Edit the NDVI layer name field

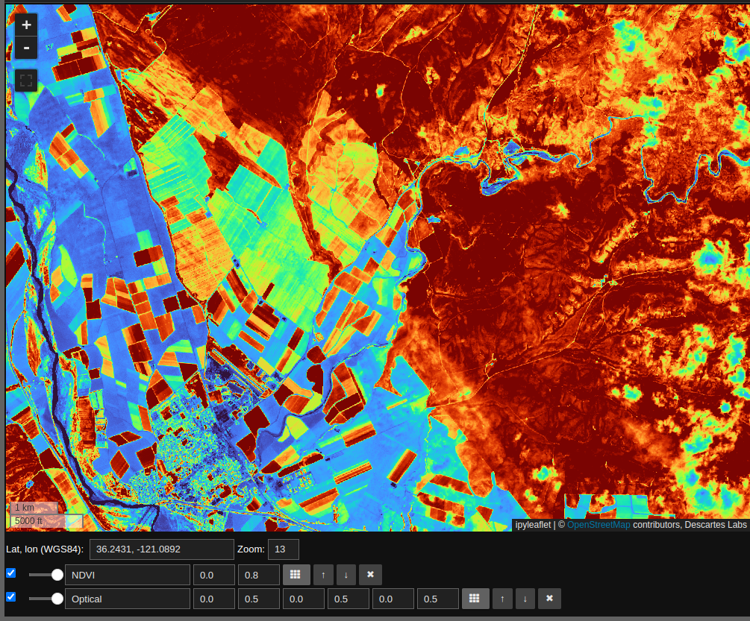pos(128,575)
